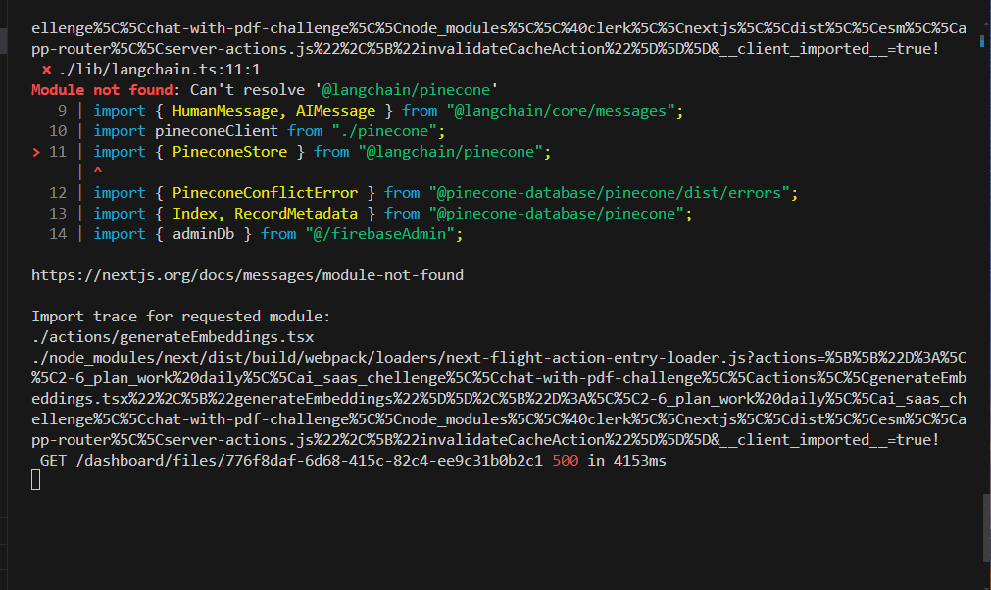
Task: Click the terminal cursor block at the bottom
Action: coord(36,479)
